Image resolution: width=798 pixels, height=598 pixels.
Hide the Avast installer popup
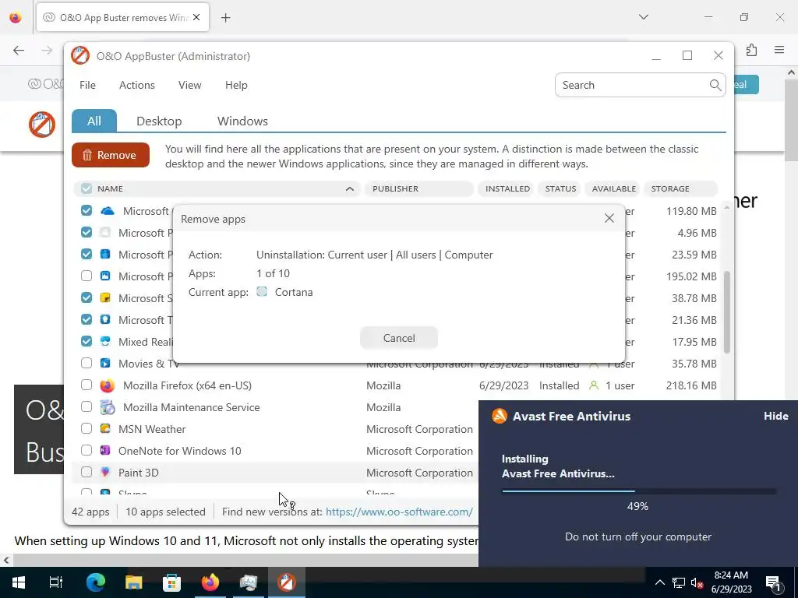click(775, 416)
